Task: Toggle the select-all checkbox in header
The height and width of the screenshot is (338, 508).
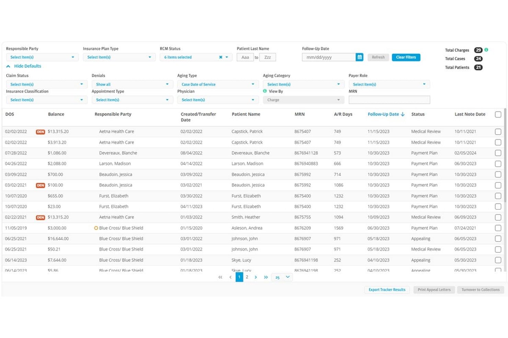Action: click(498, 114)
